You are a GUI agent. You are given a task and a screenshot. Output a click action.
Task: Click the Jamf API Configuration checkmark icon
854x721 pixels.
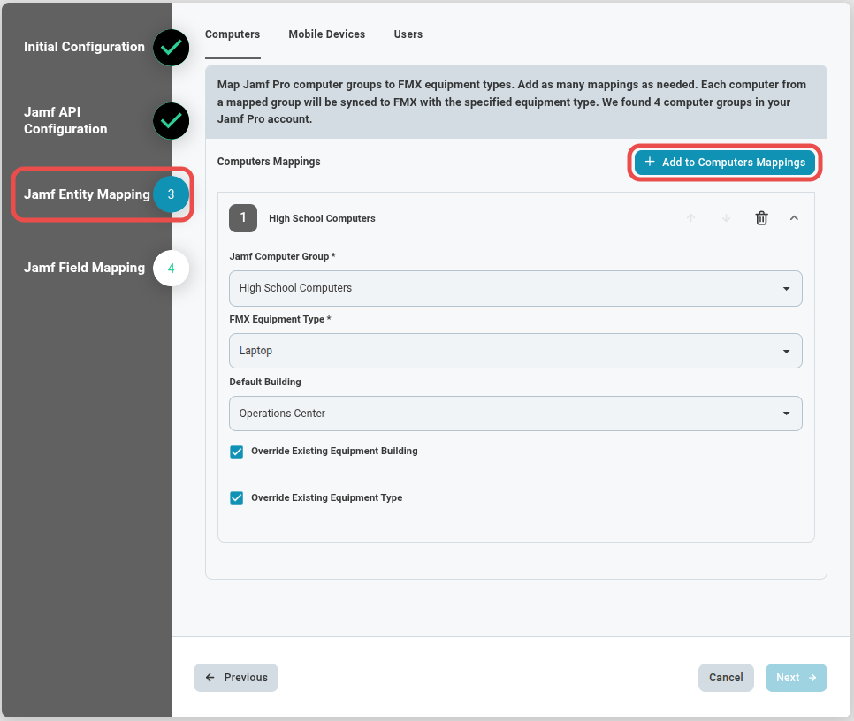tap(171, 121)
